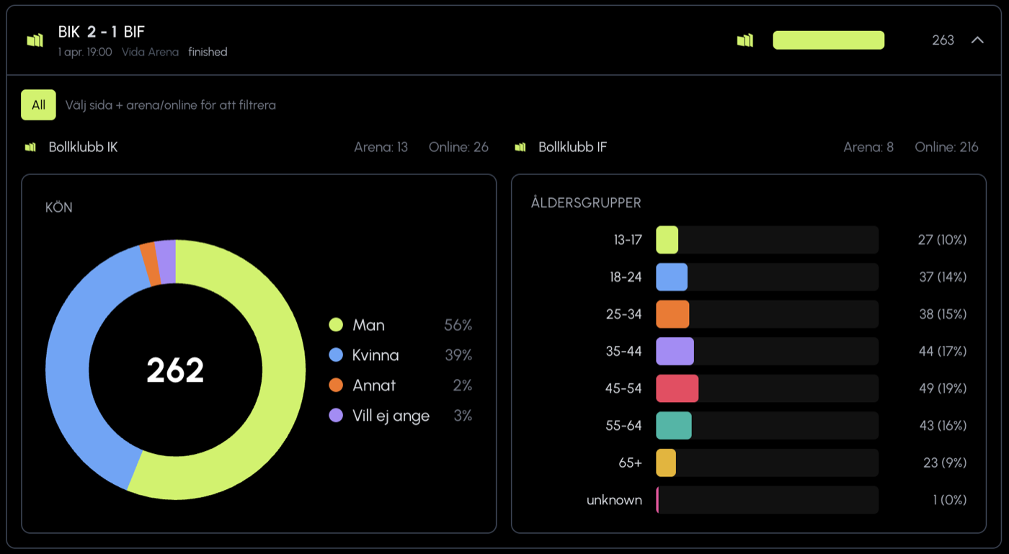
Task: Click the 25-34 age group bar
Action: click(767, 314)
